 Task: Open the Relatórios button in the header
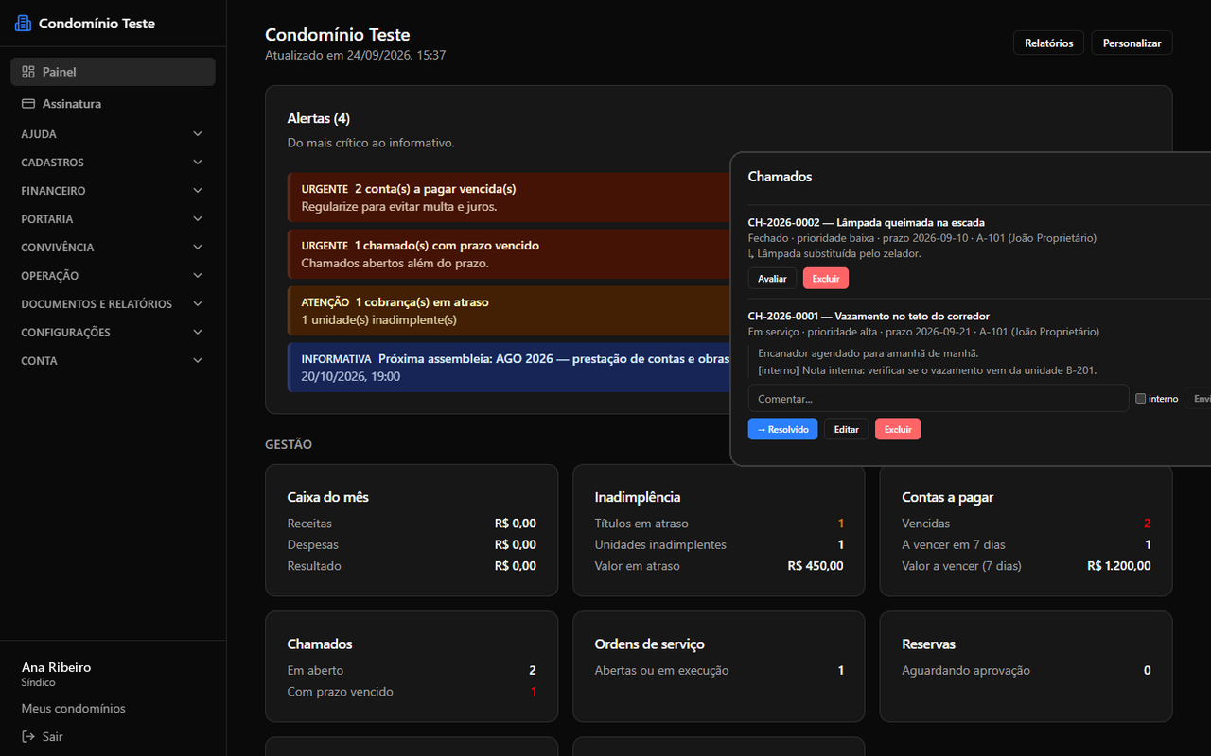pyautogui.click(x=1049, y=43)
